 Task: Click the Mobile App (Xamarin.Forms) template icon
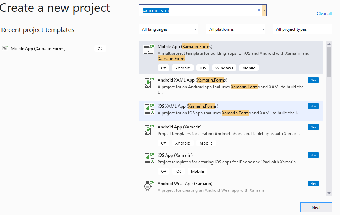(149, 49)
